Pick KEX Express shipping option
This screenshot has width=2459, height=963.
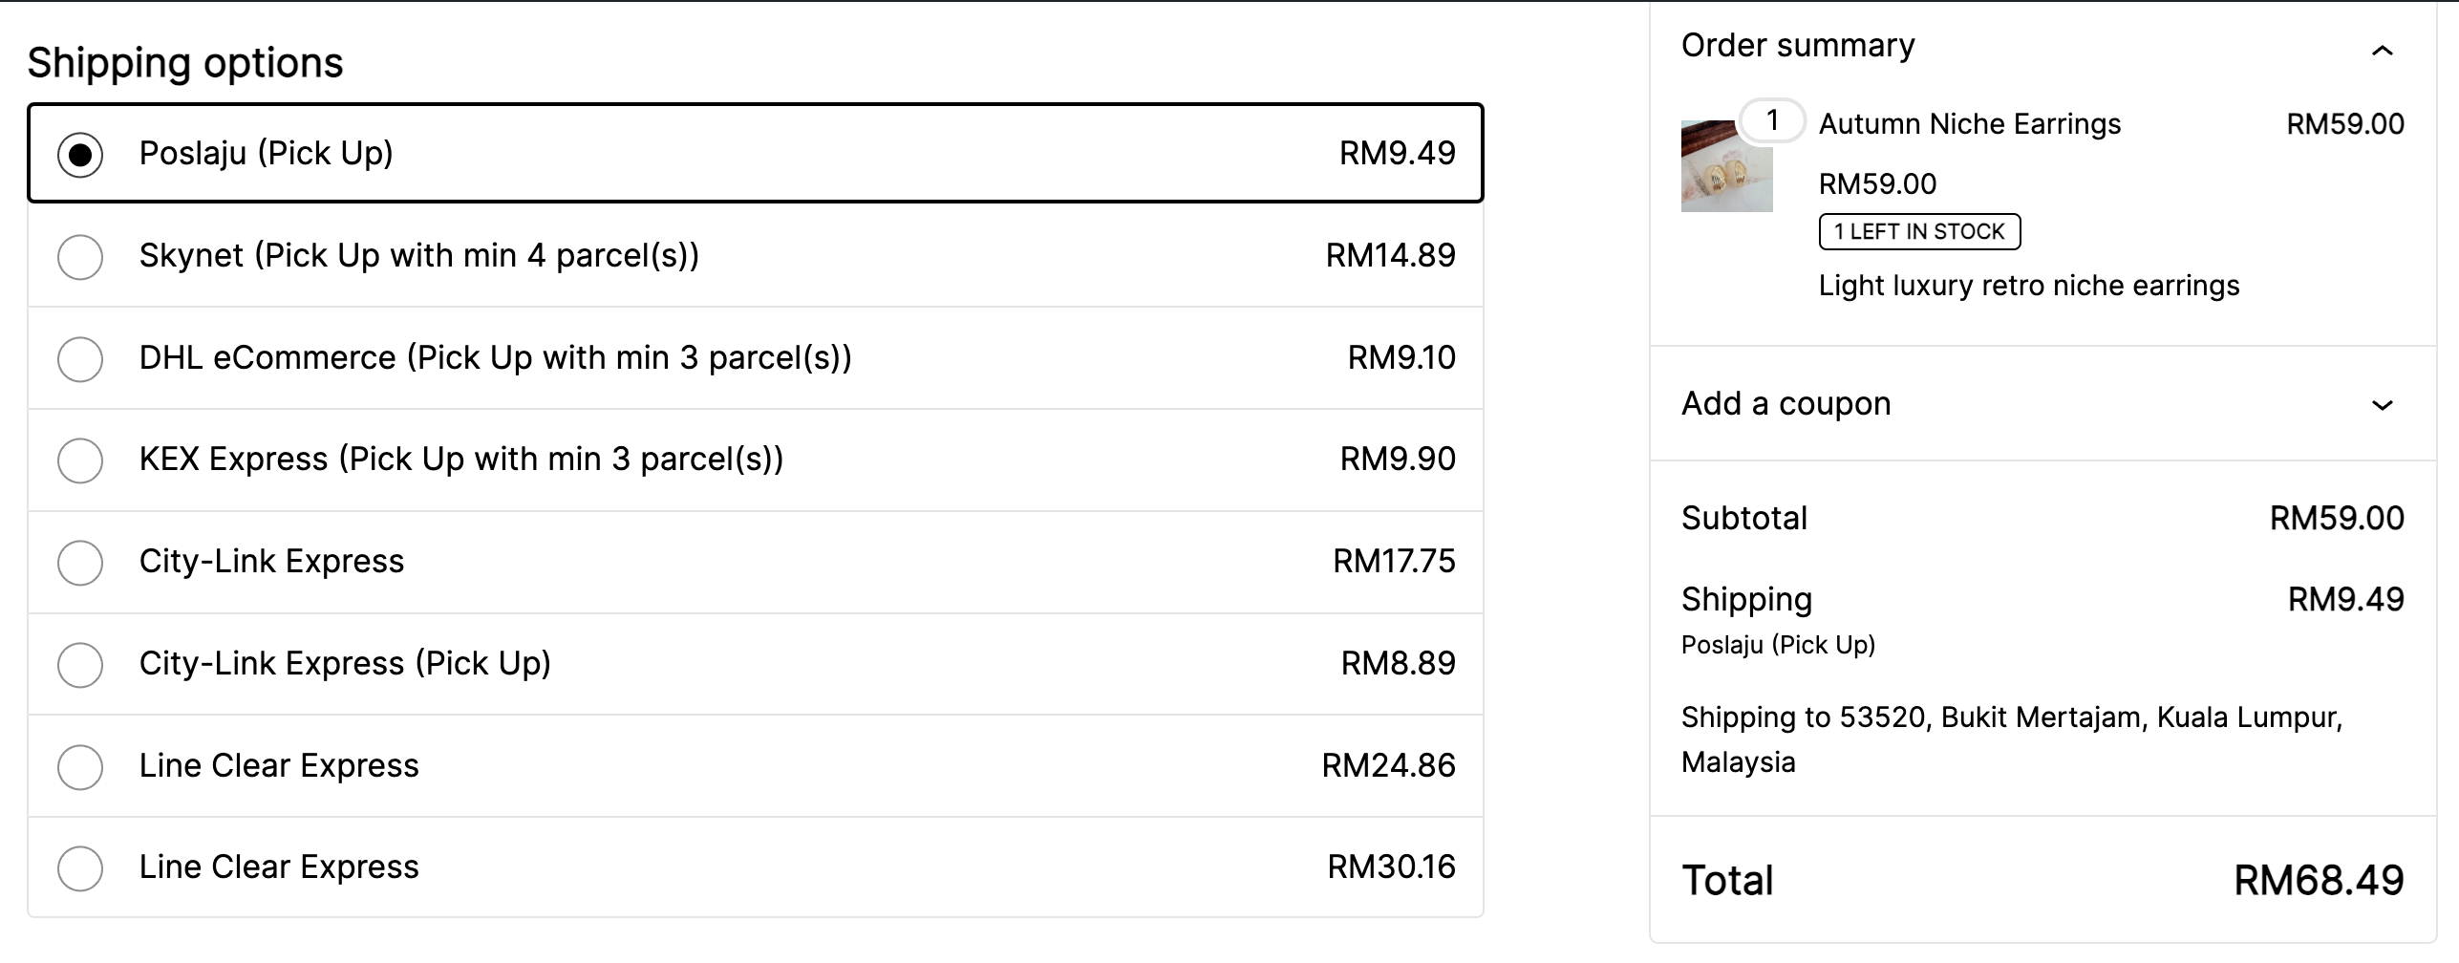click(80, 460)
